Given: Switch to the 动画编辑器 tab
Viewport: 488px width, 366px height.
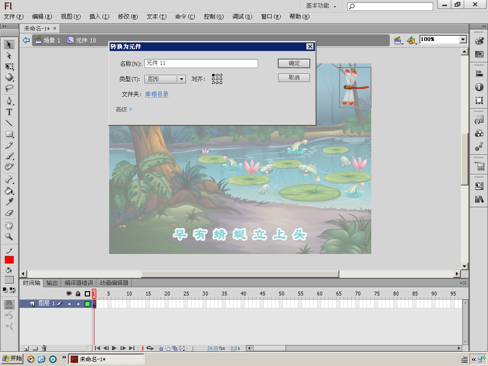Looking at the screenshot, I should coord(114,283).
